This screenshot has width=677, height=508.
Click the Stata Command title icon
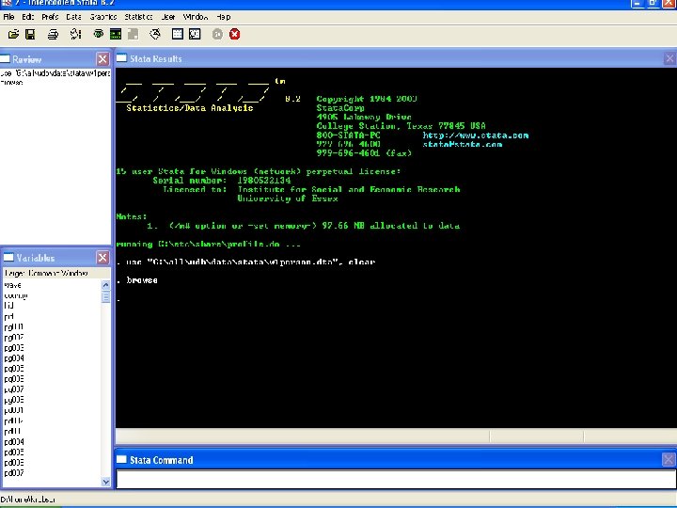(121, 459)
